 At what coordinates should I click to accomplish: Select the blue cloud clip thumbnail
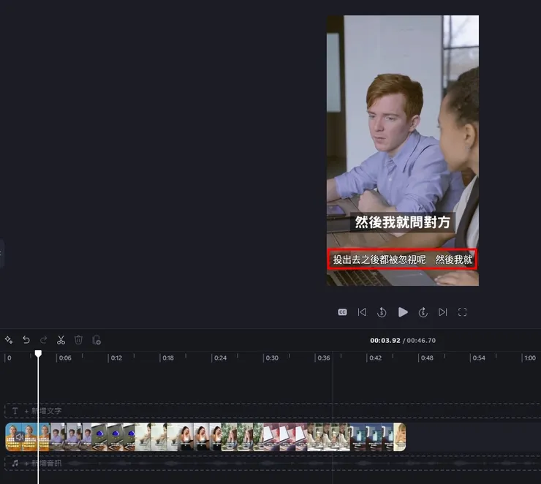[x=113, y=437]
